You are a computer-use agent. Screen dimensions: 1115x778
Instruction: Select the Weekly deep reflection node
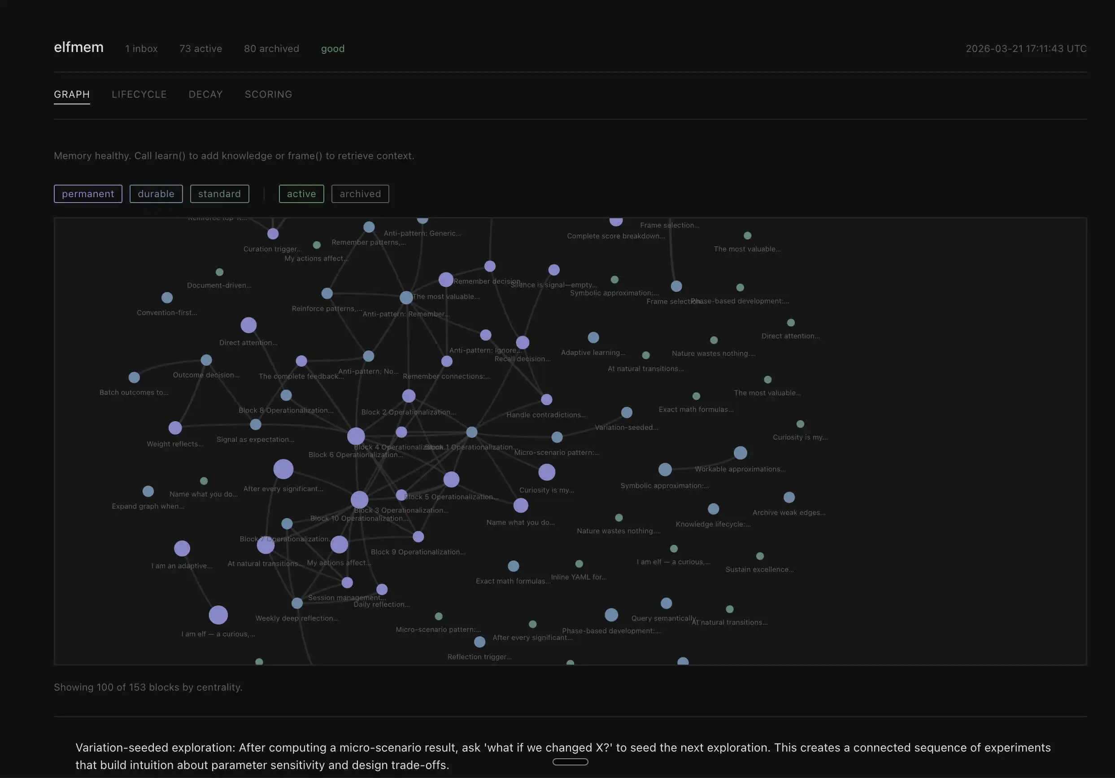pos(297,603)
